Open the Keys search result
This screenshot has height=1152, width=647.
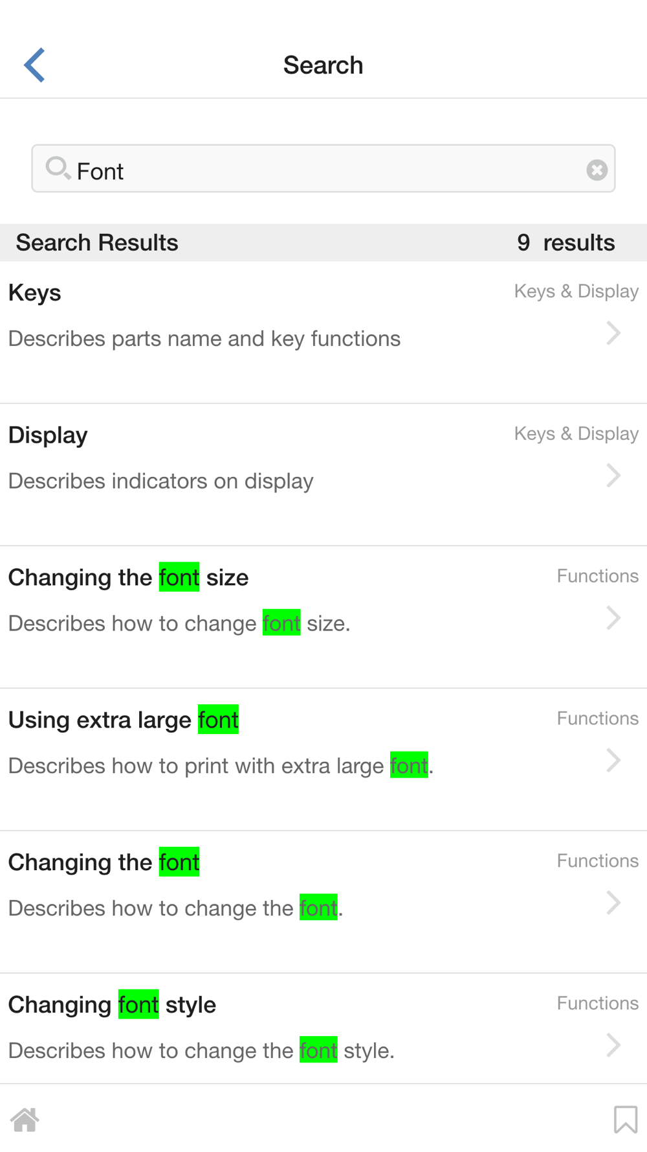(35, 293)
